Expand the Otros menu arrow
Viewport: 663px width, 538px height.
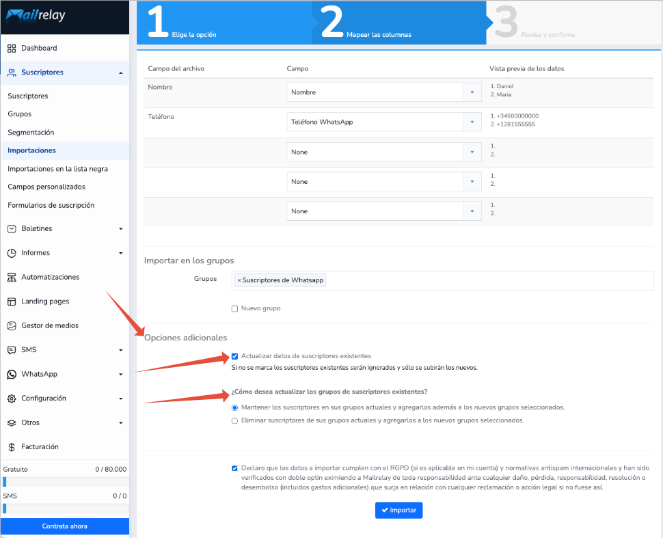(x=121, y=423)
